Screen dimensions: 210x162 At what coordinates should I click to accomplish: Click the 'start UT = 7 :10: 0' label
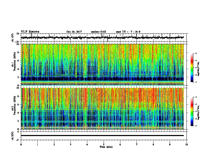pos(128,32)
